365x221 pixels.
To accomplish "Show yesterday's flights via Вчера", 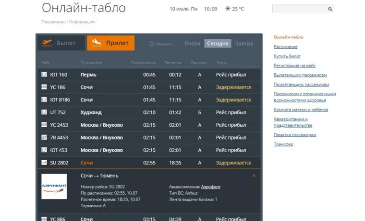I will tap(192, 44).
